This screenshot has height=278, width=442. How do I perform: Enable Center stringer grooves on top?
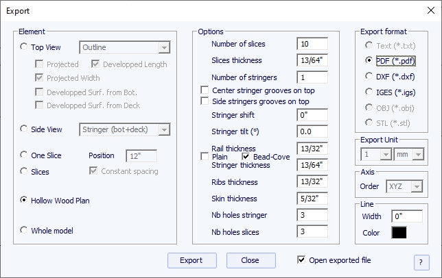[205, 90]
